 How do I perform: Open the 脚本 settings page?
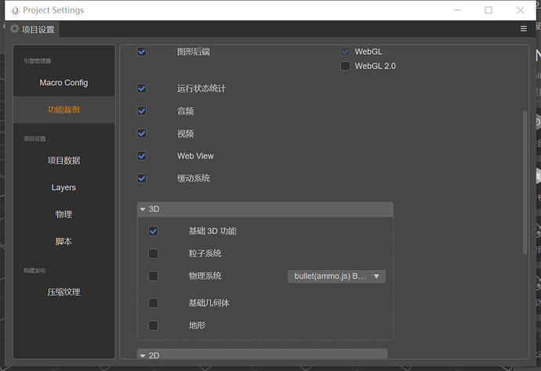[x=64, y=242]
